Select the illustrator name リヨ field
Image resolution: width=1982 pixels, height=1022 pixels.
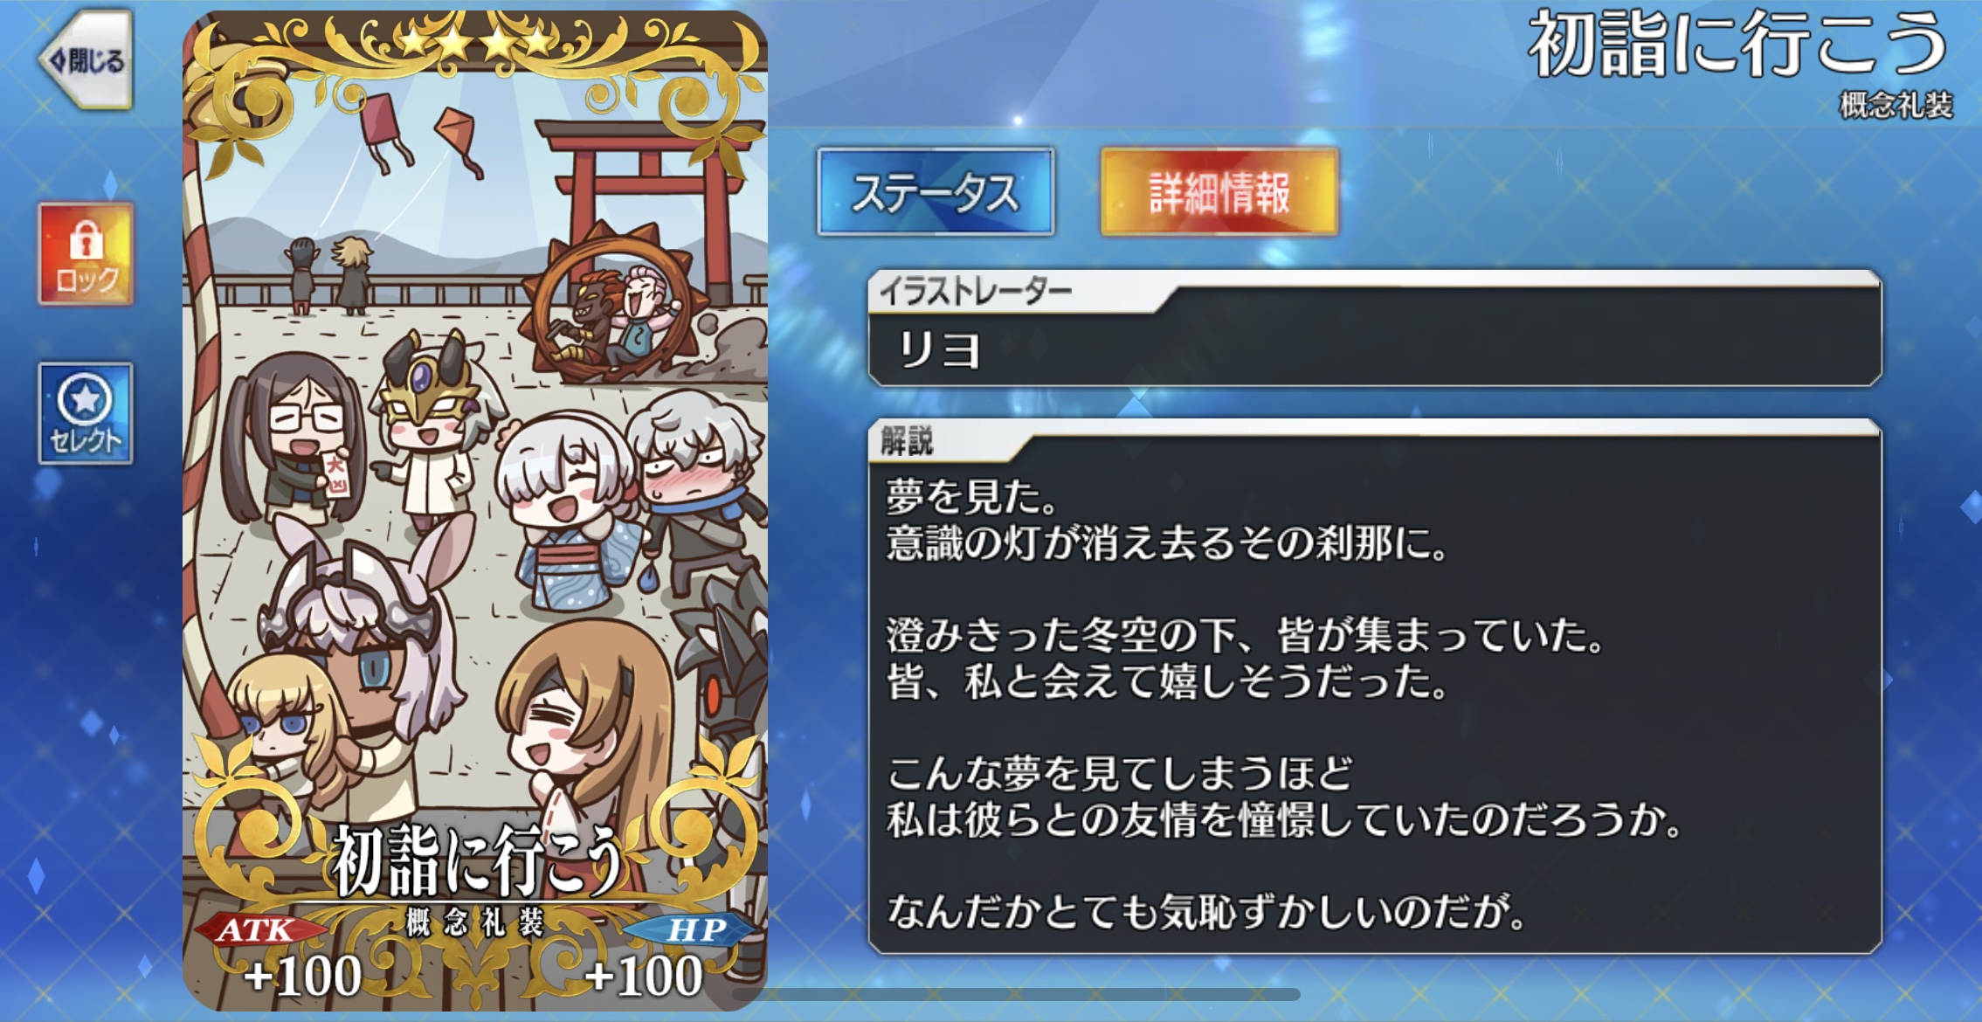point(1375,349)
